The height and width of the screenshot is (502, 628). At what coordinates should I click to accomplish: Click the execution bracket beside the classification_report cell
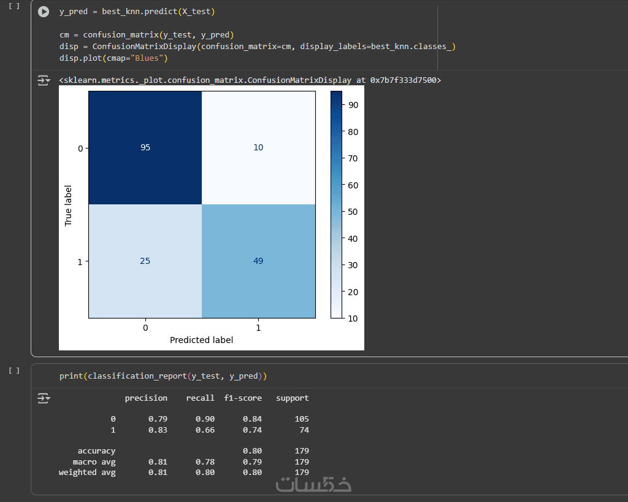pyautogui.click(x=14, y=370)
